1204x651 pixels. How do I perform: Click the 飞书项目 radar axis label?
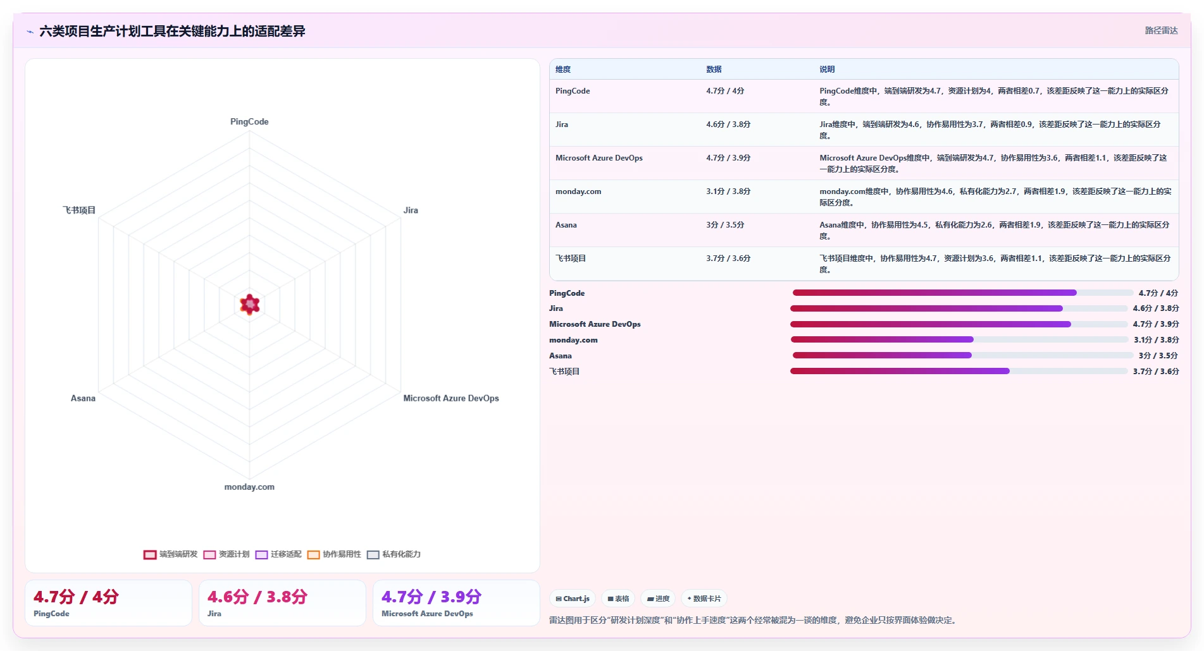point(79,210)
